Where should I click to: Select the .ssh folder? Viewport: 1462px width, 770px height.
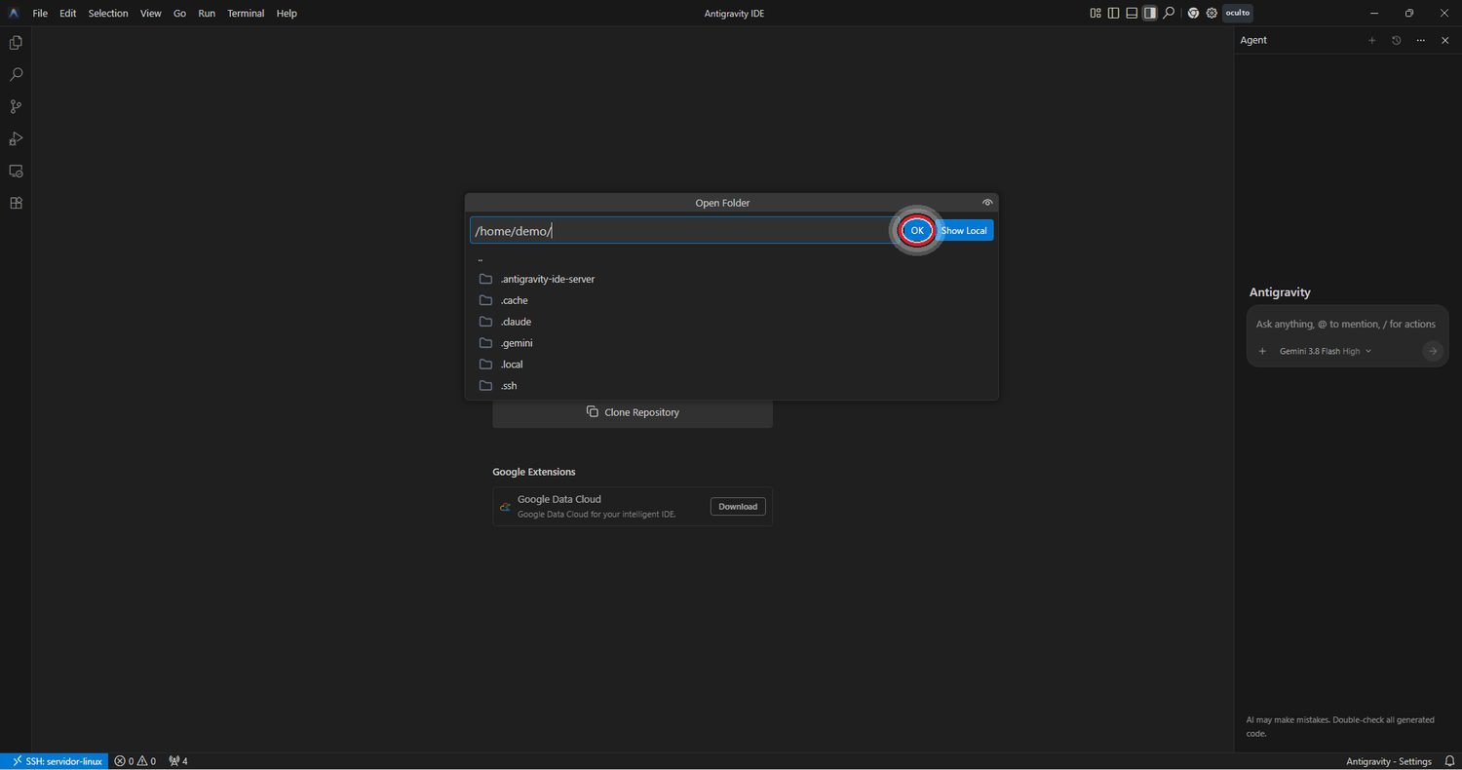731,386
